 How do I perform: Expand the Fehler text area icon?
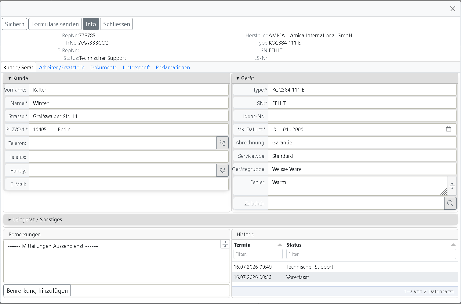pos(452,186)
